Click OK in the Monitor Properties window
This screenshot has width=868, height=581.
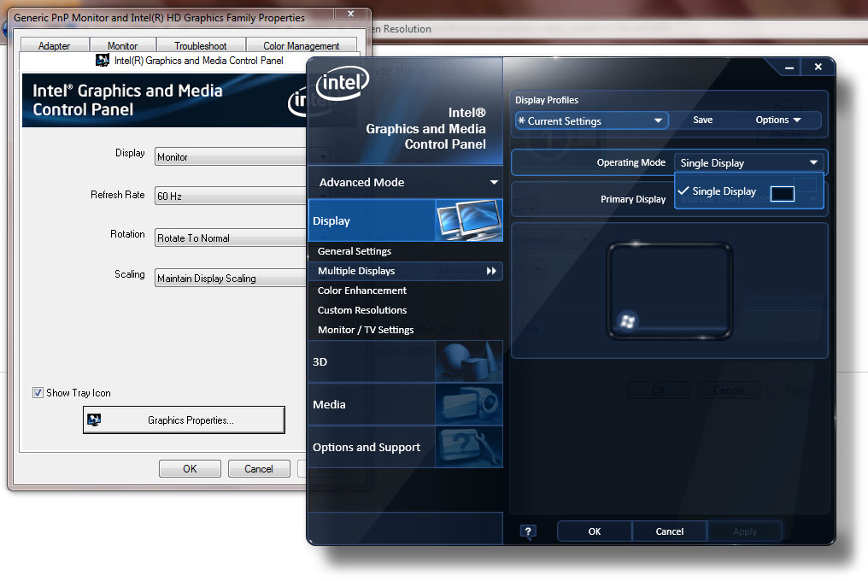pos(190,468)
